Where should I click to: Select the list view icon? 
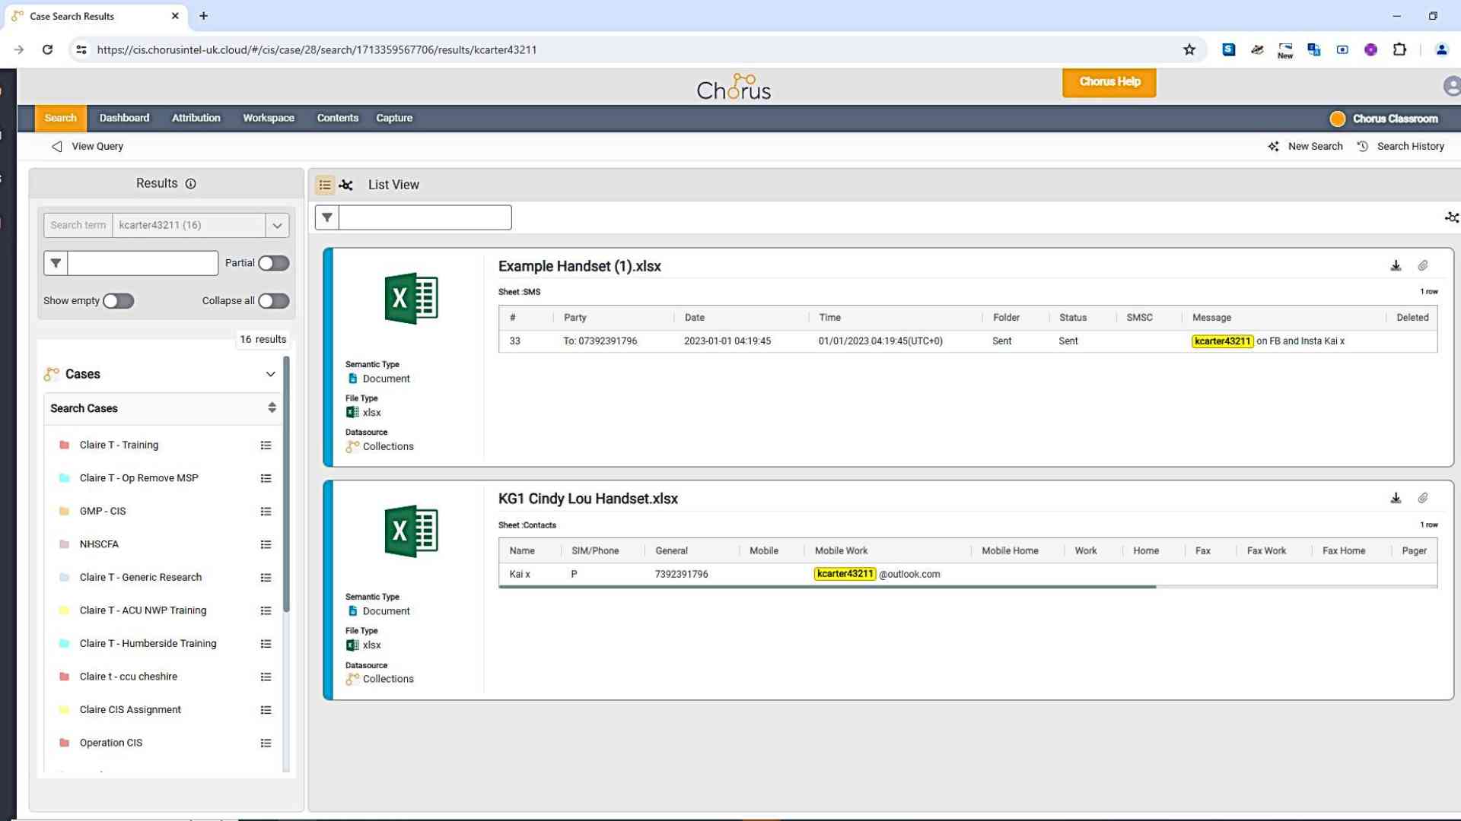coord(325,185)
